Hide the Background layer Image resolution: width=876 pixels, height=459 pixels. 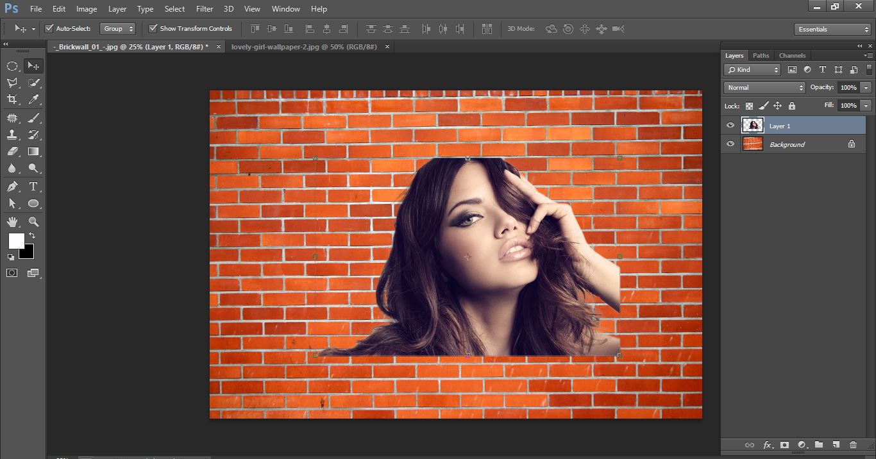tap(730, 144)
